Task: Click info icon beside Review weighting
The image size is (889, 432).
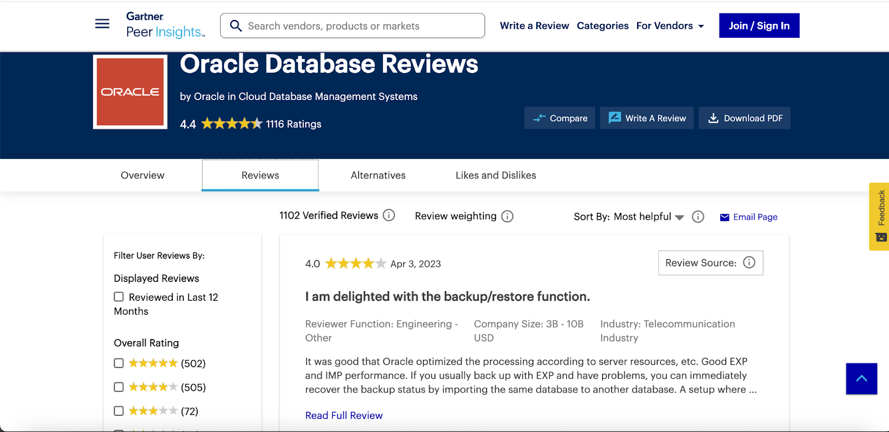Action: click(x=507, y=216)
